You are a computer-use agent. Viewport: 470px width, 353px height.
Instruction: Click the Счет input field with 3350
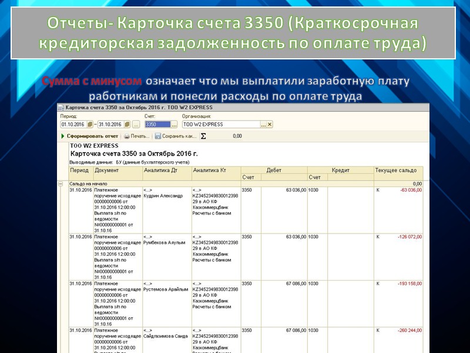click(157, 124)
